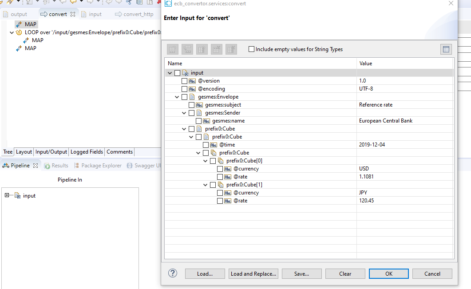Check the @version field checkbox
This screenshot has width=471, height=289.
pos(184,81)
